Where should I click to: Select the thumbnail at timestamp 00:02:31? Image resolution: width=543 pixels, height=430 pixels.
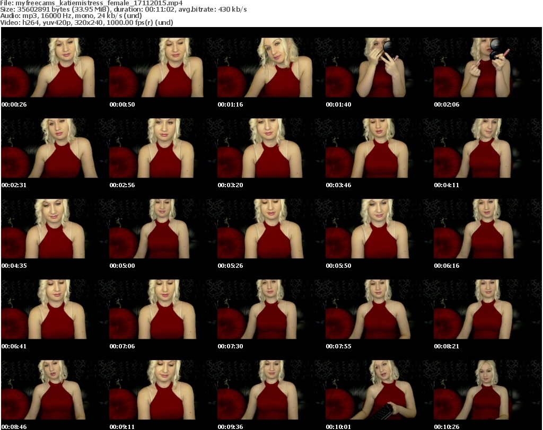[x=55, y=148]
